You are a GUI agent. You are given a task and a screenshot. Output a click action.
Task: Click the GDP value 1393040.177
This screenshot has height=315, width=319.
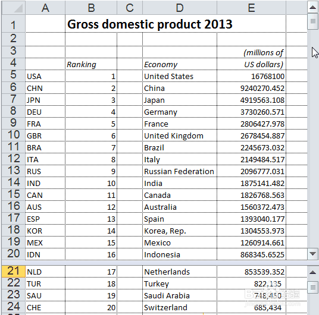pos(252,219)
